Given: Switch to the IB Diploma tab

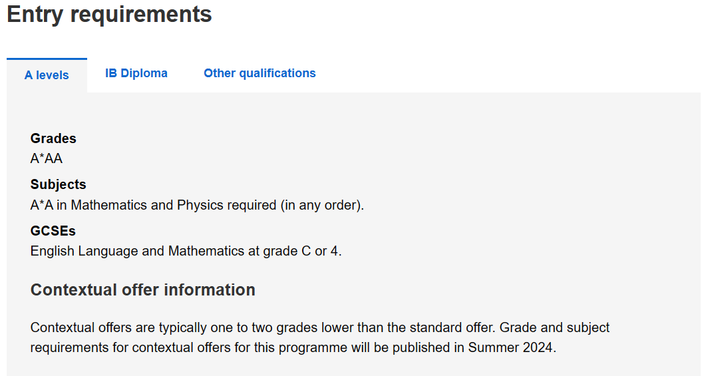Looking at the screenshot, I should [136, 73].
